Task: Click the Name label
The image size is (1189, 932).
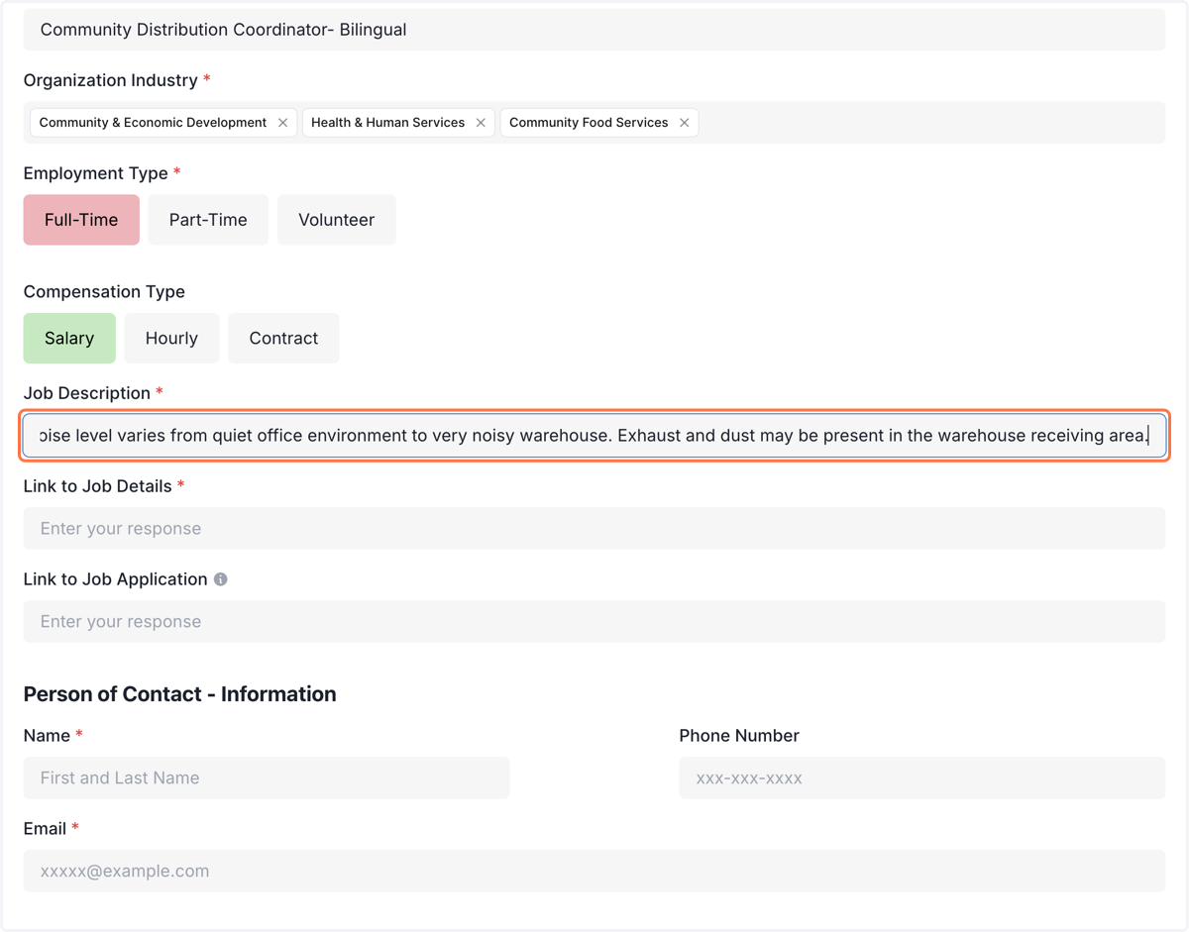Action: [47, 736]
